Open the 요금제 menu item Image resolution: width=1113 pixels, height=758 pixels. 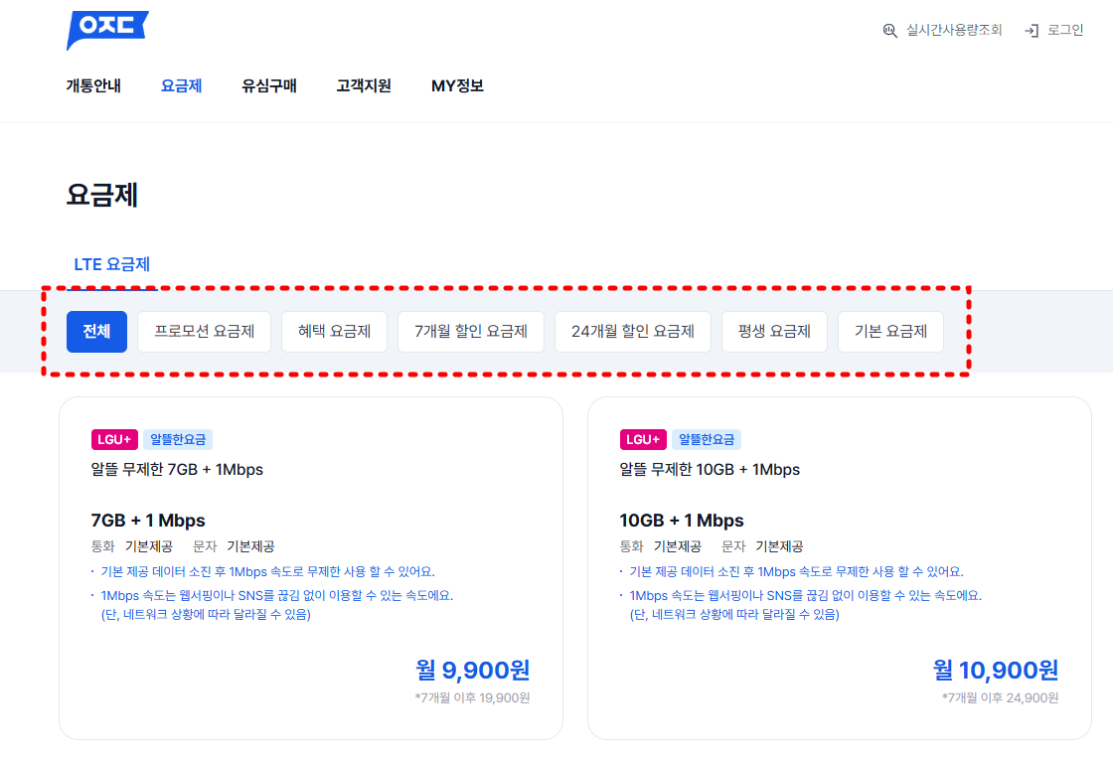(181, 86)
